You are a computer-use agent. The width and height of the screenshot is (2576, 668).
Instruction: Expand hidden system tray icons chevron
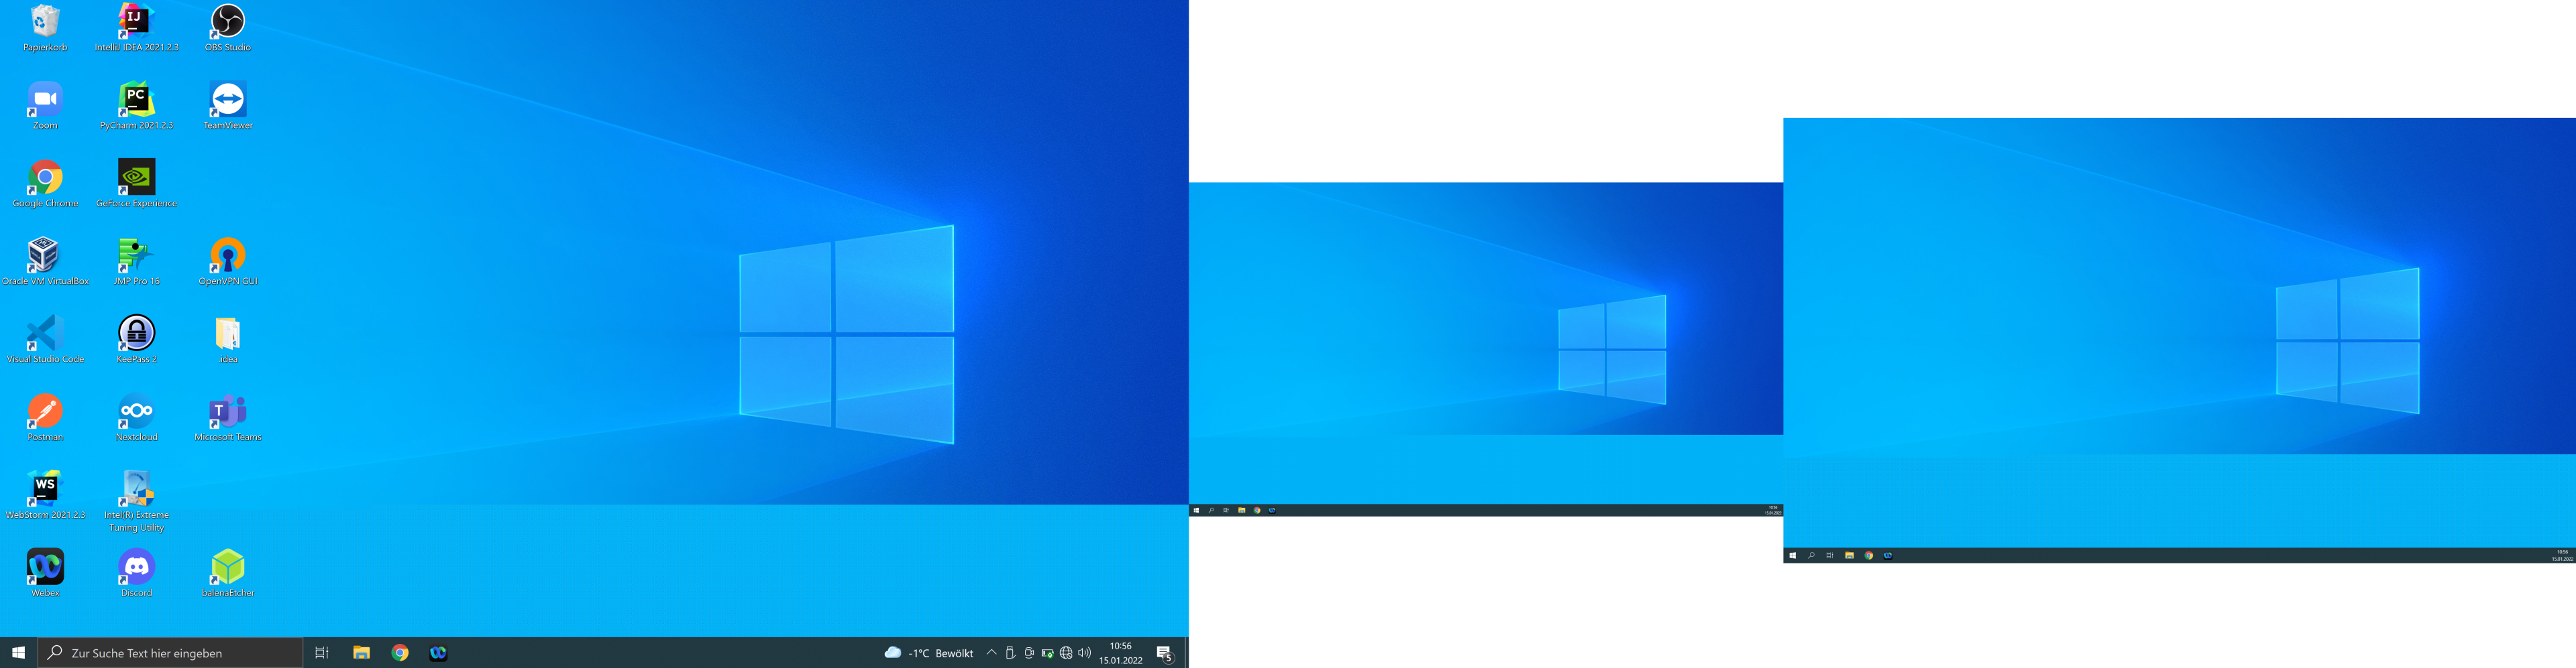(x=991, y=652)
